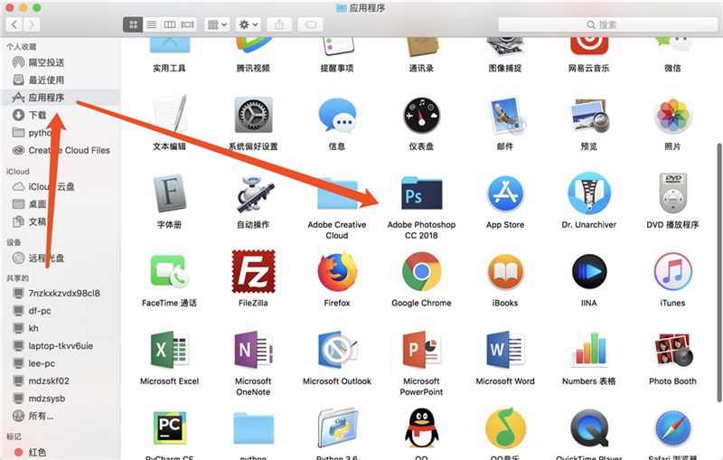The height and width of the screenshot is (460, 723).
Task: Open the QQ penguin app icon
Action: pos(421,427)
